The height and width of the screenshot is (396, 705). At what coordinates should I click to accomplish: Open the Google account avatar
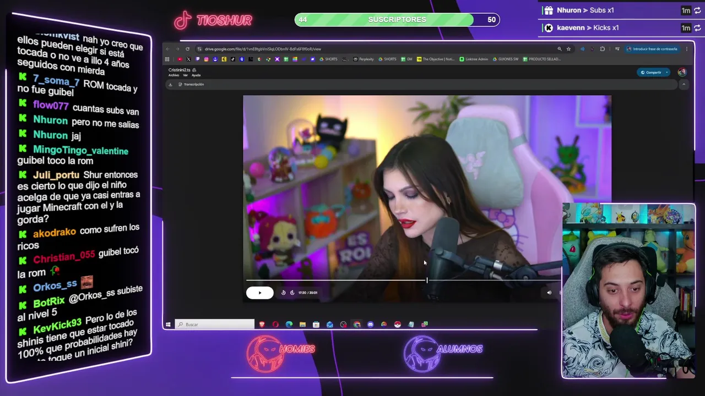point(682,72)
